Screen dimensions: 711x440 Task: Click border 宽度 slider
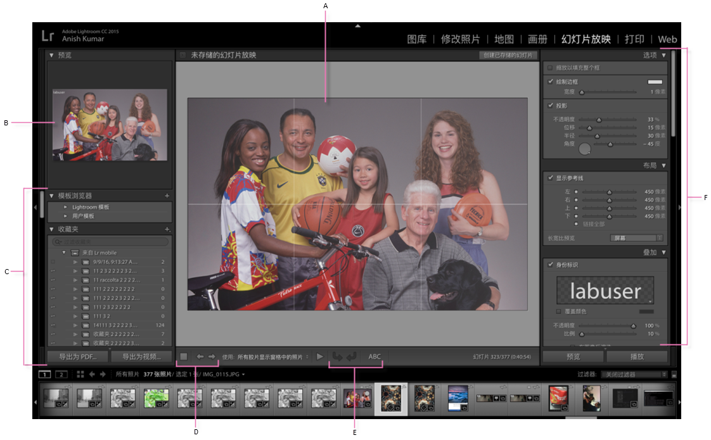pos(608,92)
